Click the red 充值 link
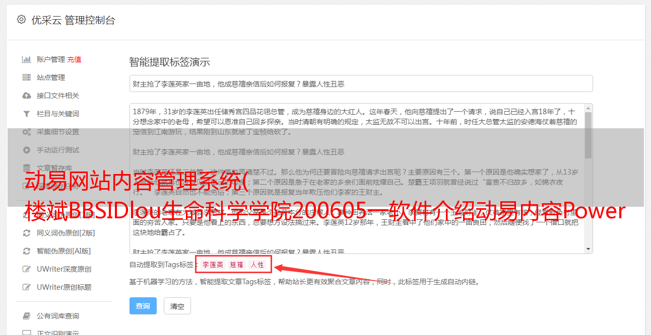This screenshot has width=651, height=335. pos(74,59)
